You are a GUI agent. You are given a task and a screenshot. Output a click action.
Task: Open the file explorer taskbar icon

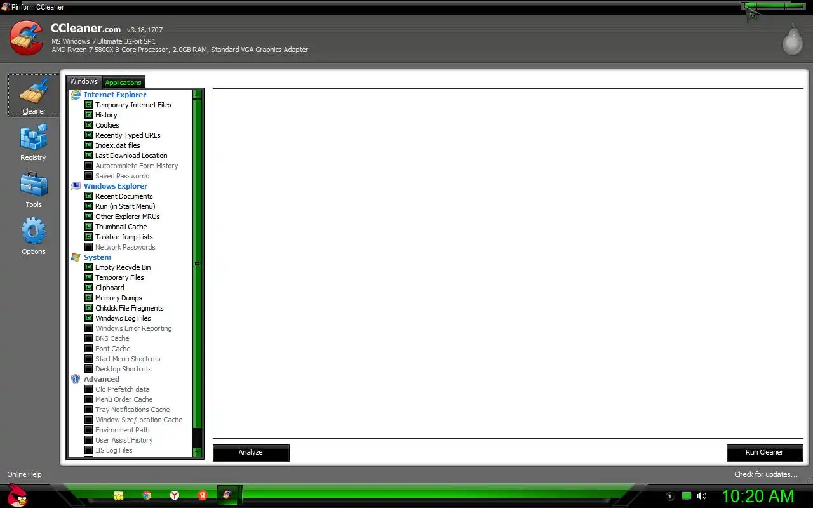pyautogui.click(x=119, y=495)
